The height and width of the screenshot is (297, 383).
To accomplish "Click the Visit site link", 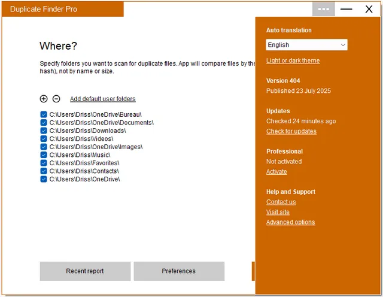I will [x=278, y=212].
